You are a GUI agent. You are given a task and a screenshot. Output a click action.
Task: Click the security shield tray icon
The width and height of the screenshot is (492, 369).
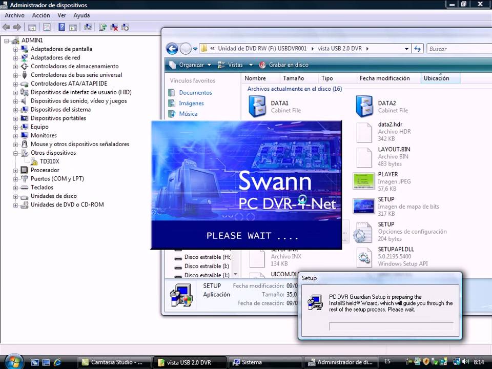(x=426, y=361)
